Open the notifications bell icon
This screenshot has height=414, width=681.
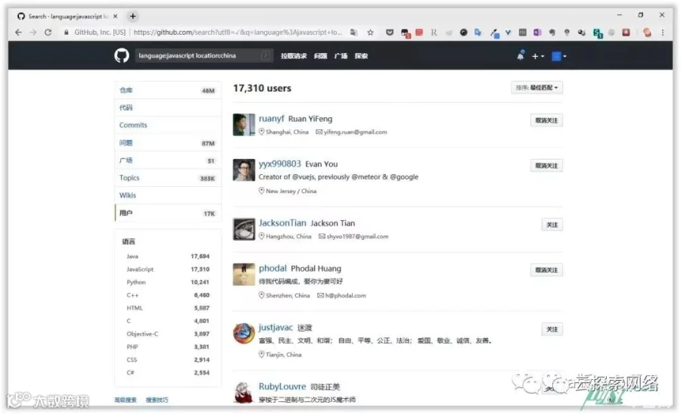521,55
